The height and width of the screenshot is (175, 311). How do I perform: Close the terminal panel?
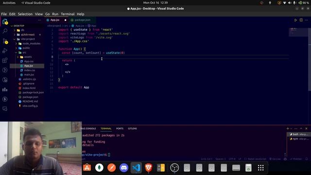[x=306, y=128]
